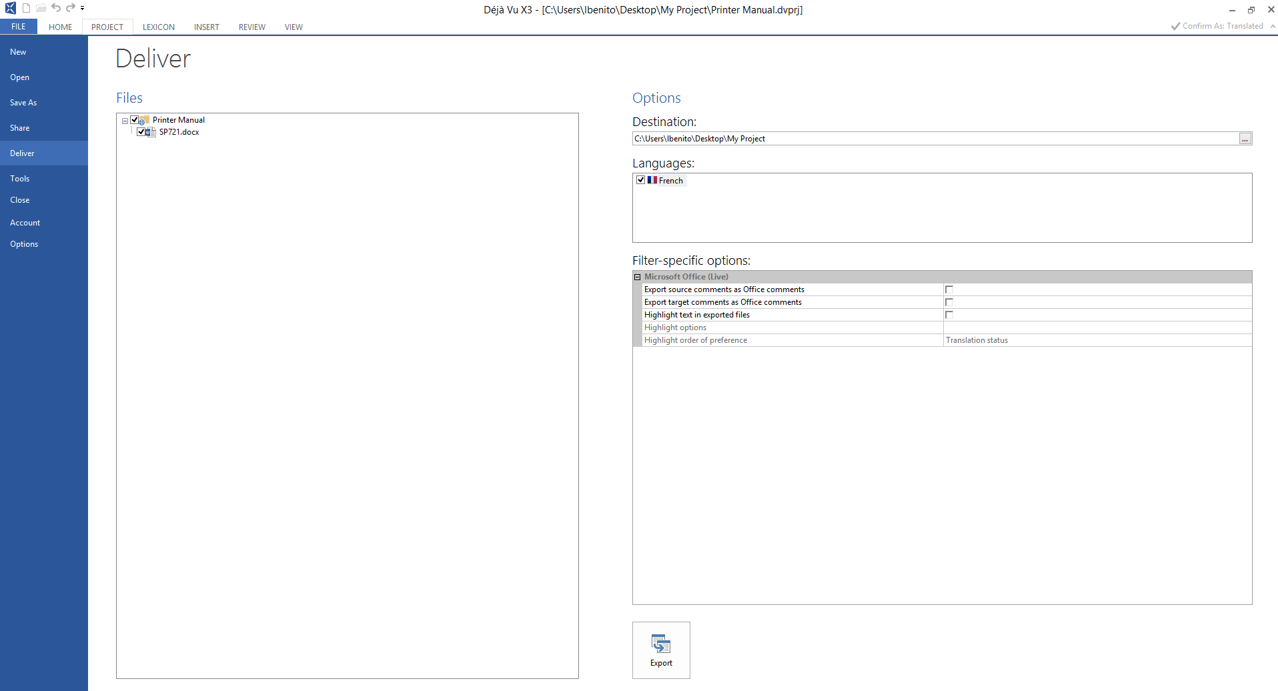Open the Highlight order of preference value dropdown
Image resolution: width=1278 pixels, height=691 pixels.
point(1097,340)
